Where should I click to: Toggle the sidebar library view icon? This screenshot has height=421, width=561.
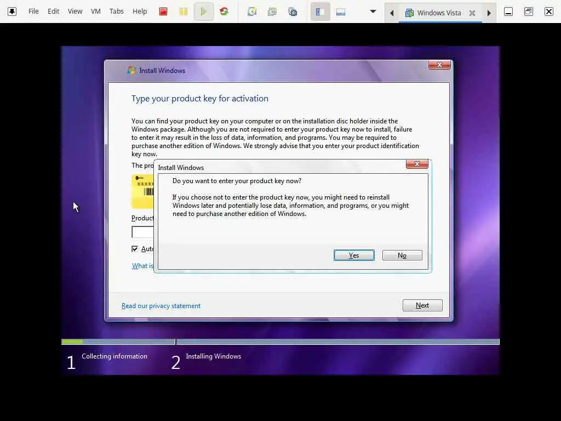click(320, 12)
